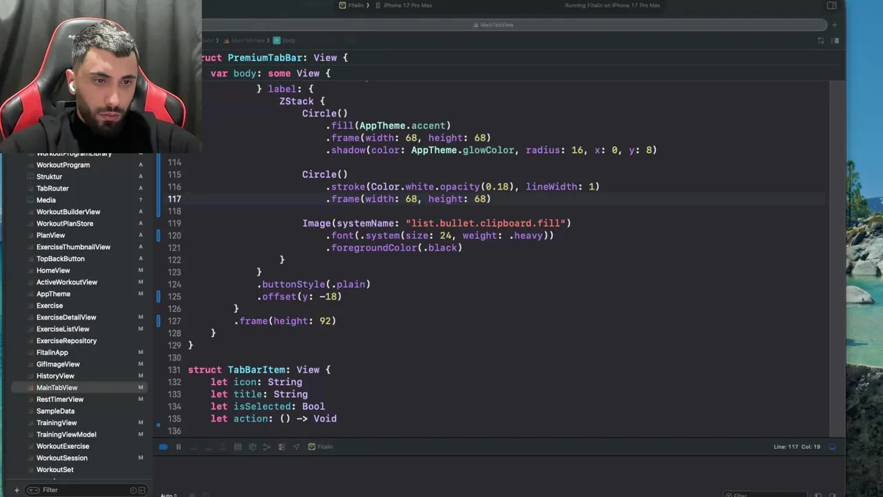Open the WorkoutSet file
The image size is (883, 497).
[x=54, y=470]
